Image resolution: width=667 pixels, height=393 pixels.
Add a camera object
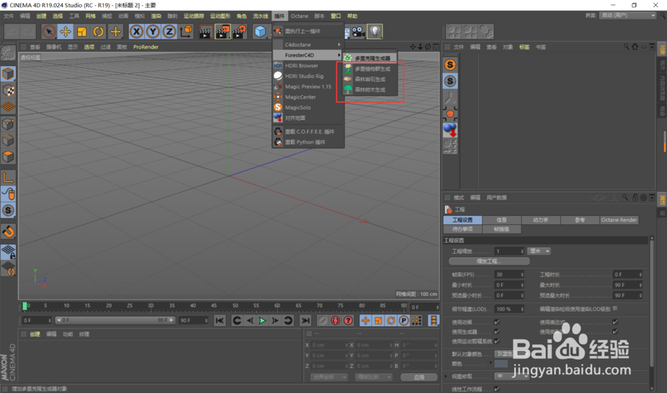point(358,31)
